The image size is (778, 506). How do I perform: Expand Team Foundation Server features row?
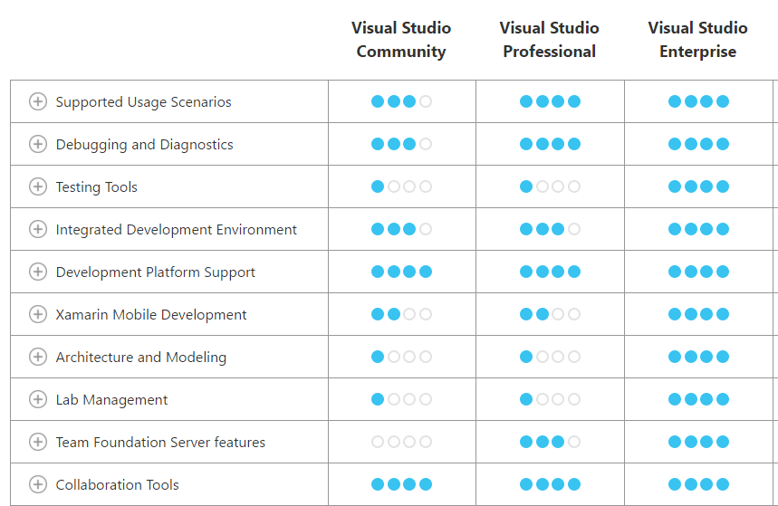tap(38, 442)
